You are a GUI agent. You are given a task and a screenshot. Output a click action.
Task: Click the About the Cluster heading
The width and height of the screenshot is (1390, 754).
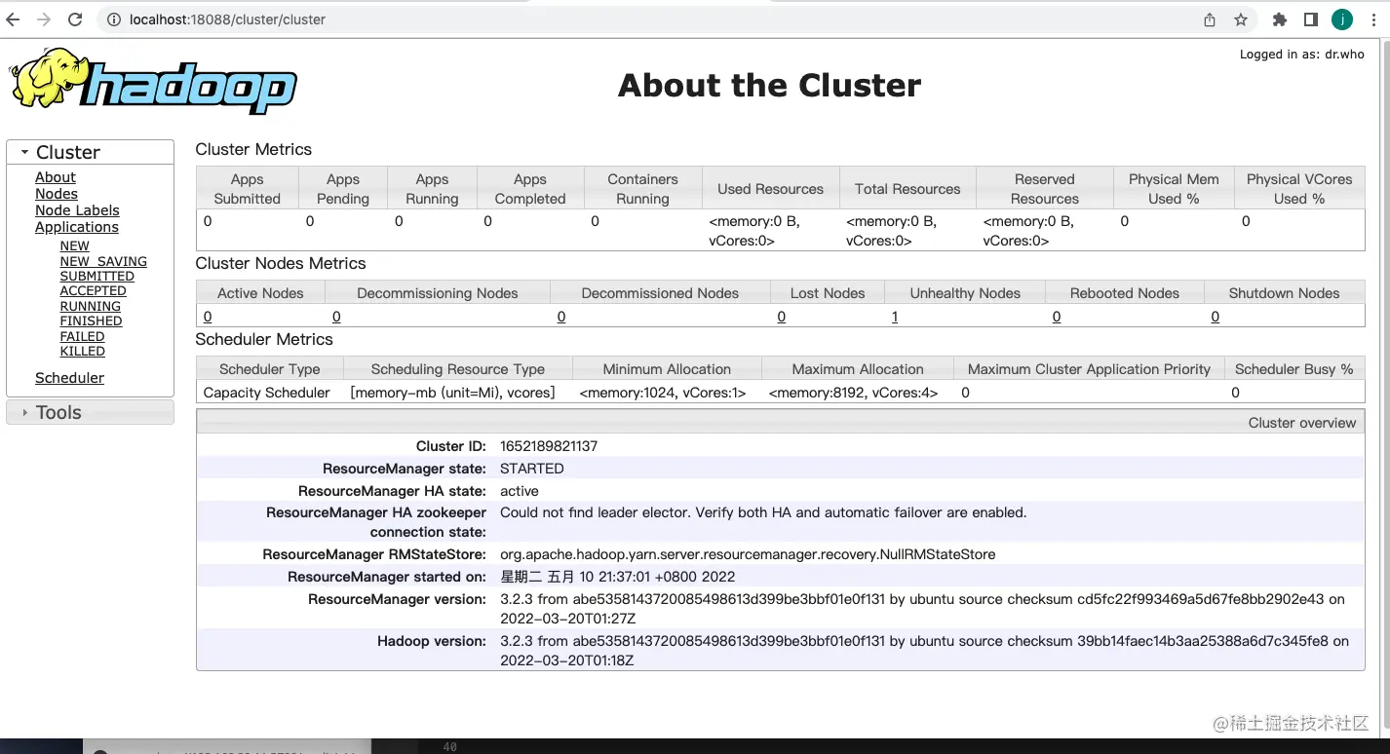769,85
